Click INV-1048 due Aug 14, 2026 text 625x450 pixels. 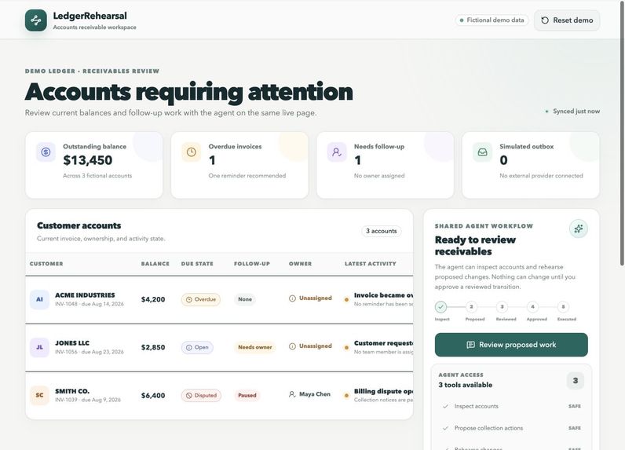point(90,304)
